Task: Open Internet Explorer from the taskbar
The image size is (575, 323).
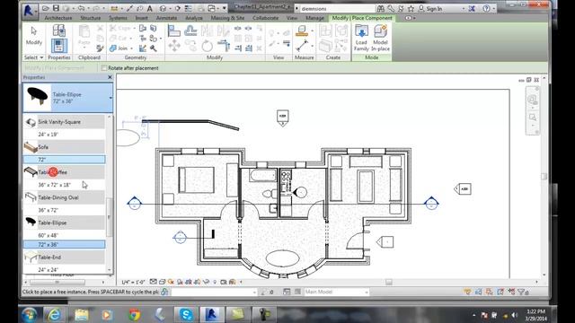Action: coord(55,314)
